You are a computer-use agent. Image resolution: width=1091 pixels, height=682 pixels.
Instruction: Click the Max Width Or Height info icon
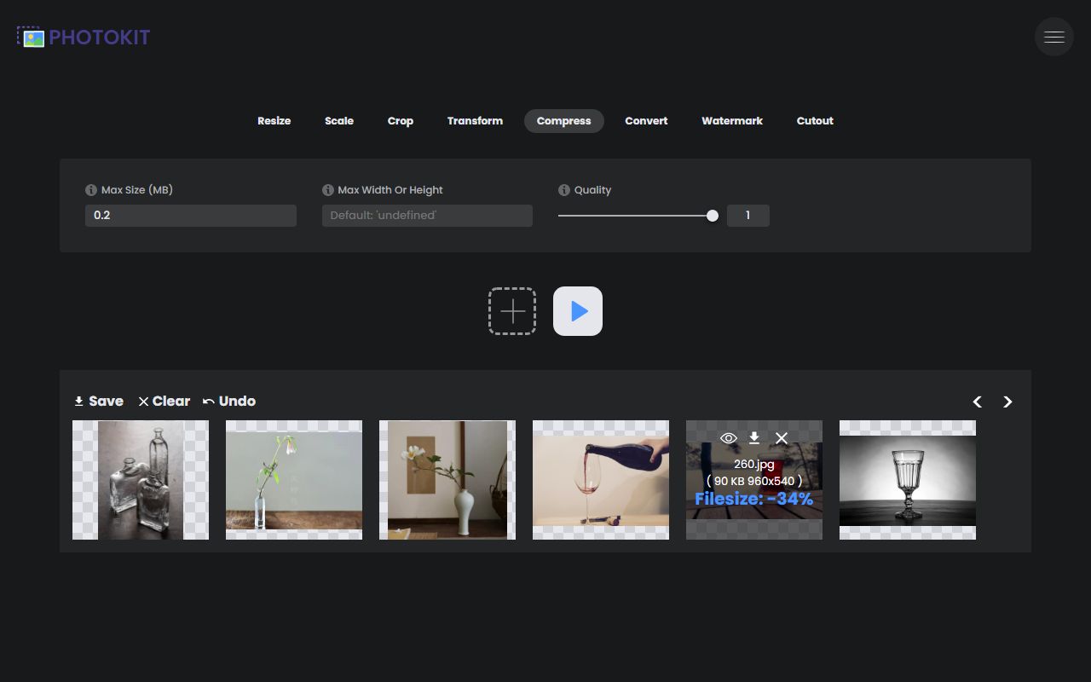(x=327, y=190)
